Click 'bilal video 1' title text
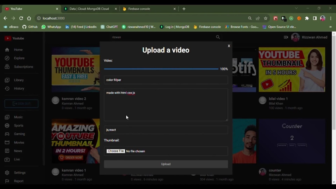This screenshot has height=189, width=336. (278, 99)
